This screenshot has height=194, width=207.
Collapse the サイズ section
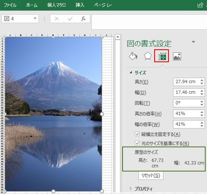click(x=131, y=73)
